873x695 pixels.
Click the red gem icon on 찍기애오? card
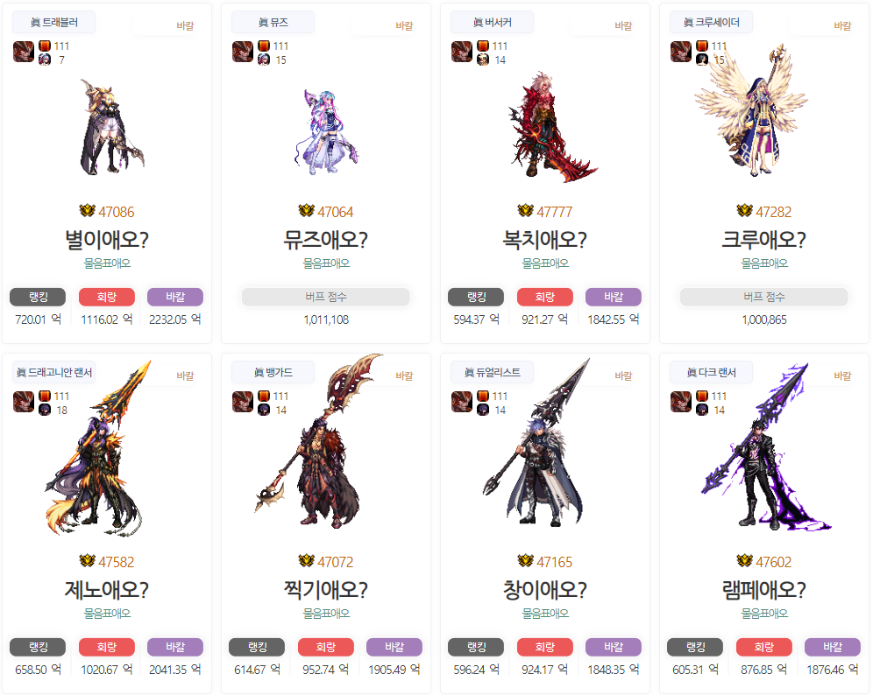click(264, 397)
